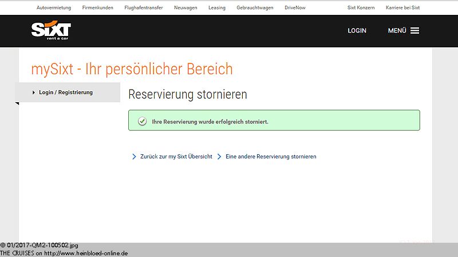The image size is (458, 257).
Task: Follow Zurück zur my Sixt Übersicht link
Action: (x=176, y=156)
